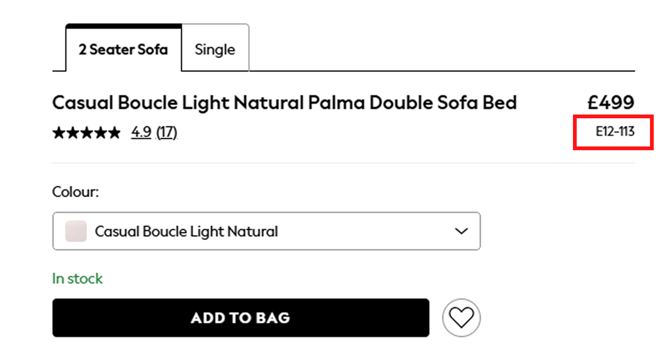Click the third star in the rating

tap(86, 132)
